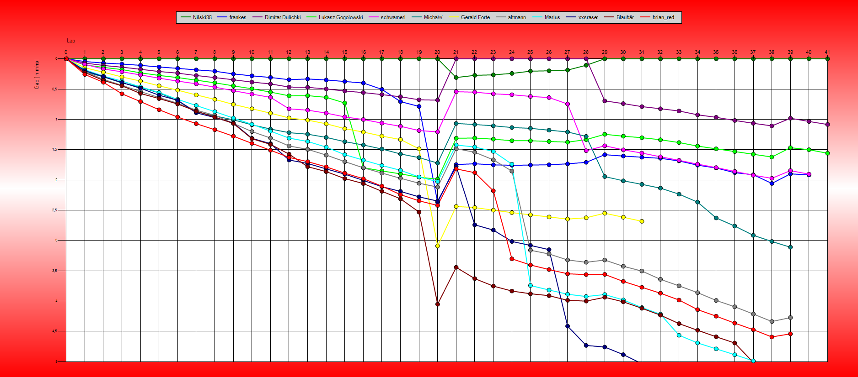Select Nilski98's dark green dip point, lap 21

[456, 77]
